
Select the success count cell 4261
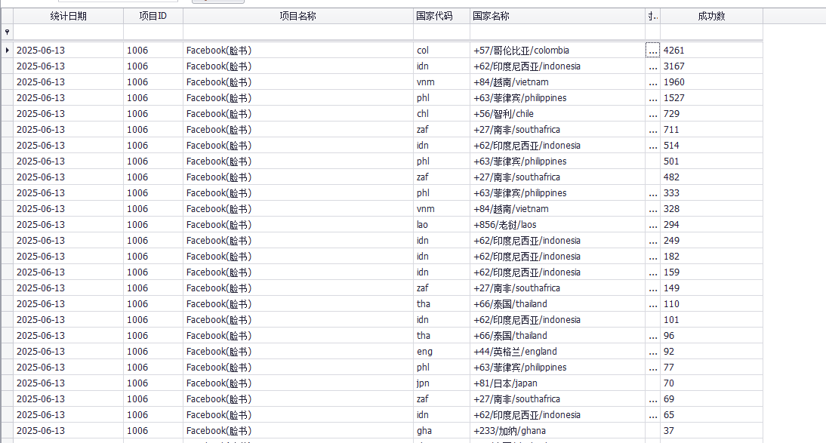tap(712, 50)
